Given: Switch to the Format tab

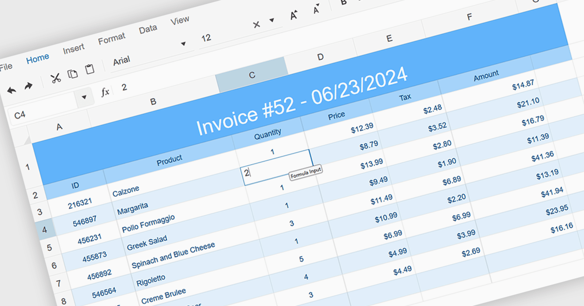Looking at the screenshot, I should pyautogui.click(x=111, y=38).
